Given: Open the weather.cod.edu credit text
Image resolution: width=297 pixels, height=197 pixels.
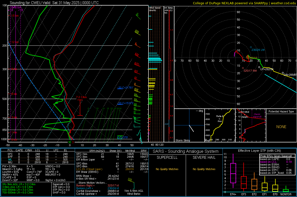Looking at the screenshot, I should pyautogui.click(x=244, y=3).
